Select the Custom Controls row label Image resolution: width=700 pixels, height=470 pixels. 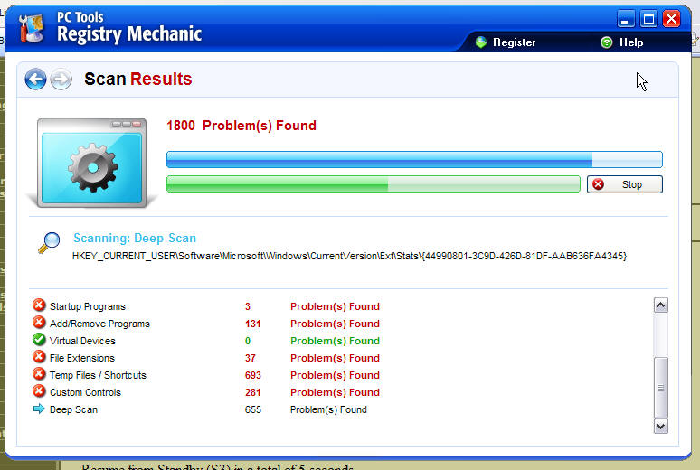point(85,392)
